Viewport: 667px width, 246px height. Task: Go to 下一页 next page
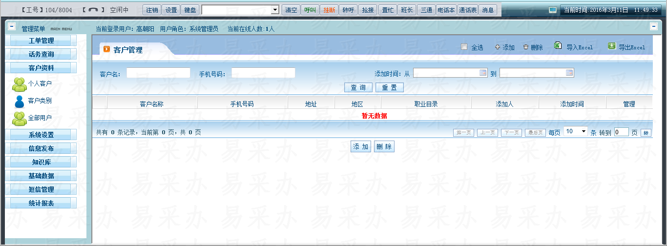coord(511,132)
